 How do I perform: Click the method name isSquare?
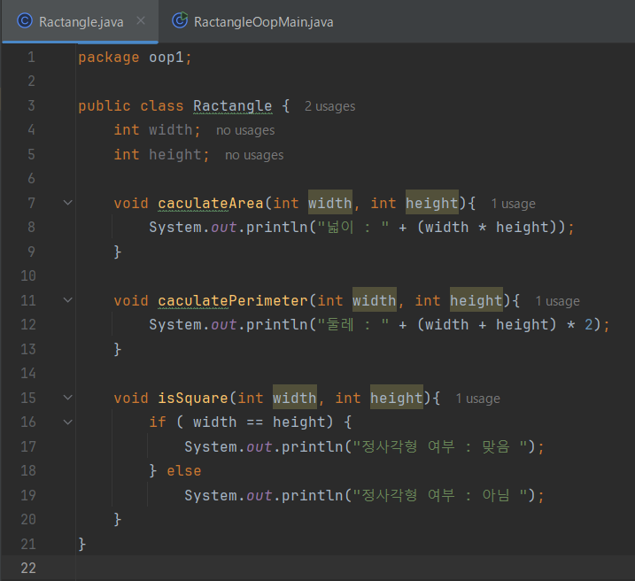coord(193,398)
